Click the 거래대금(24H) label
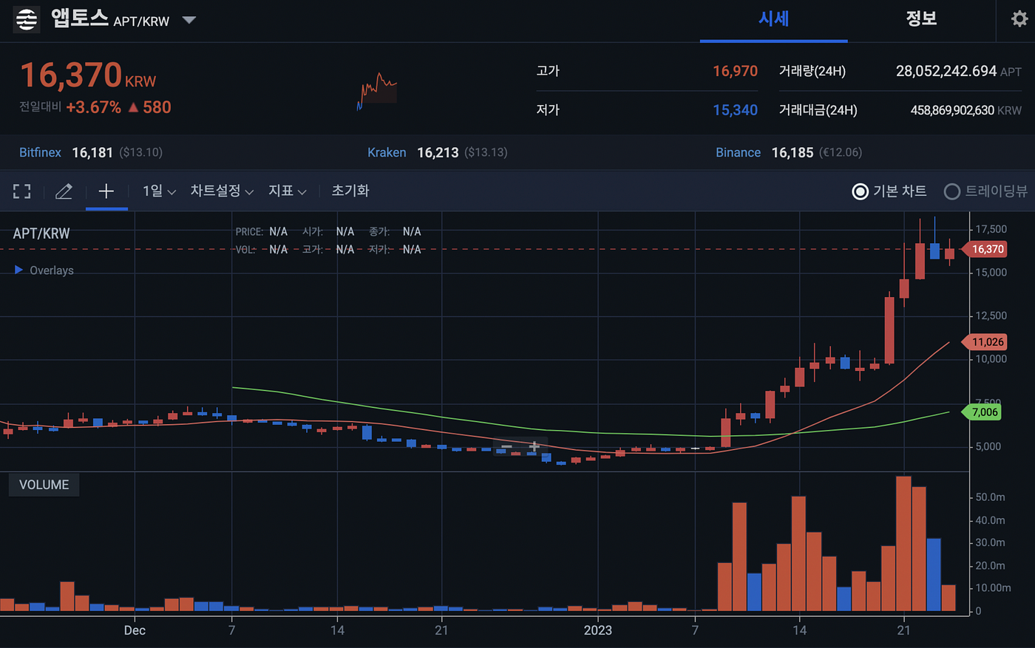This screenshot has height=648, width=1035. click(818, 110)
